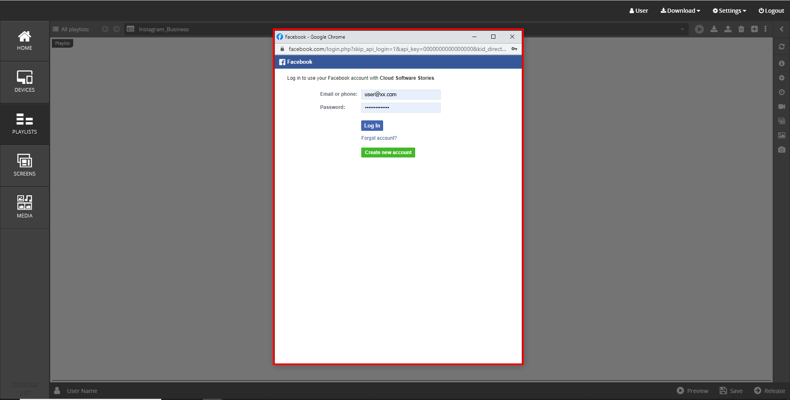Select the Instagram_Business playlist name

pyautogui.click(x=164, y=29)
